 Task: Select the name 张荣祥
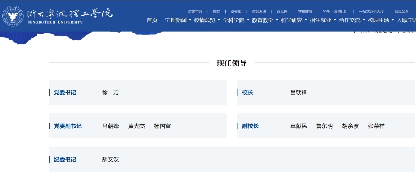(376, 126)
